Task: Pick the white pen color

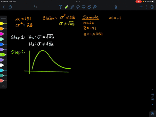Action: 3,65
